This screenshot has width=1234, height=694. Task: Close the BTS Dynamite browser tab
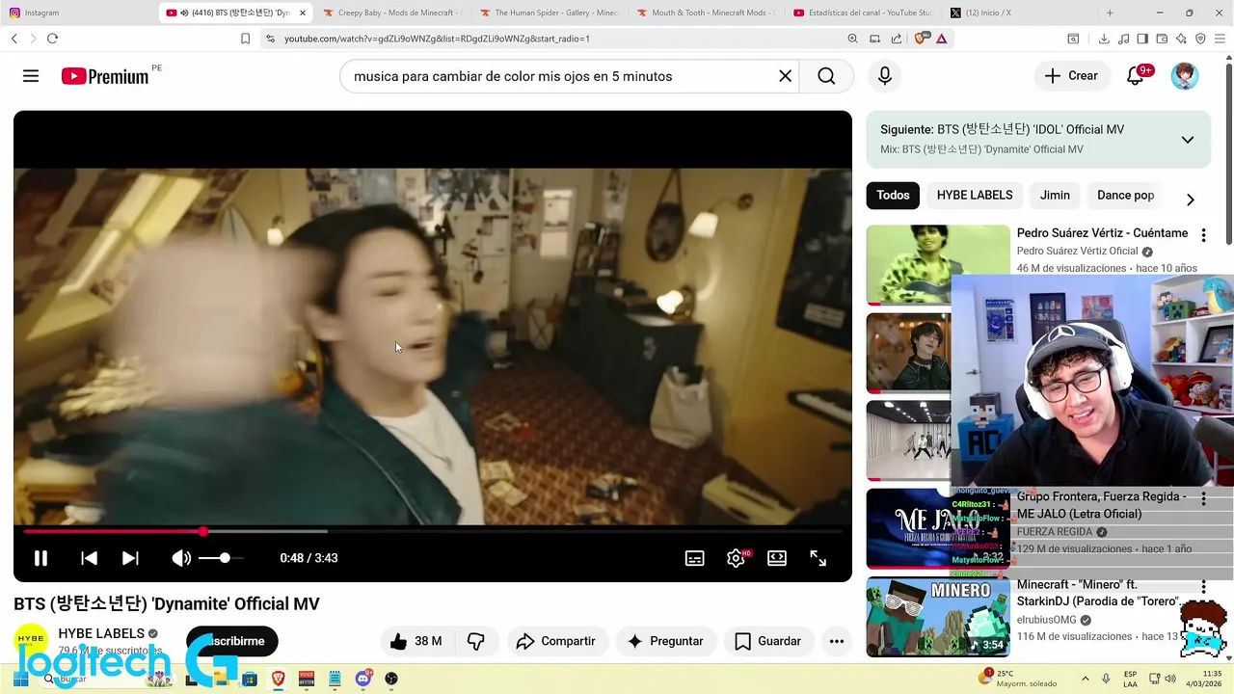click(303, 13)
